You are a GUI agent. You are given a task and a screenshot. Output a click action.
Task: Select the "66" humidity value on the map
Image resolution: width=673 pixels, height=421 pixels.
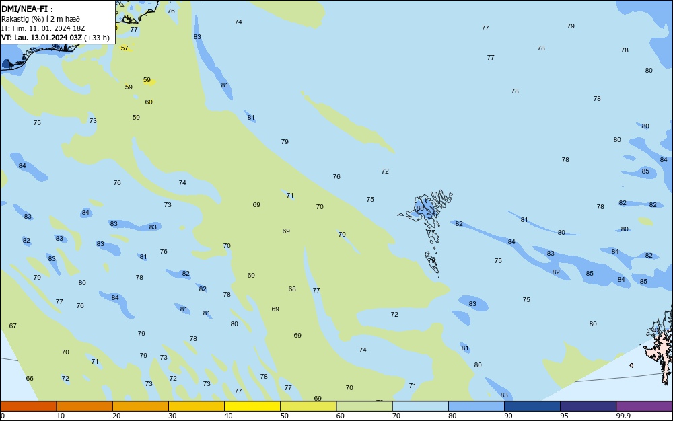pyautogui.click(x=30, y=378)
